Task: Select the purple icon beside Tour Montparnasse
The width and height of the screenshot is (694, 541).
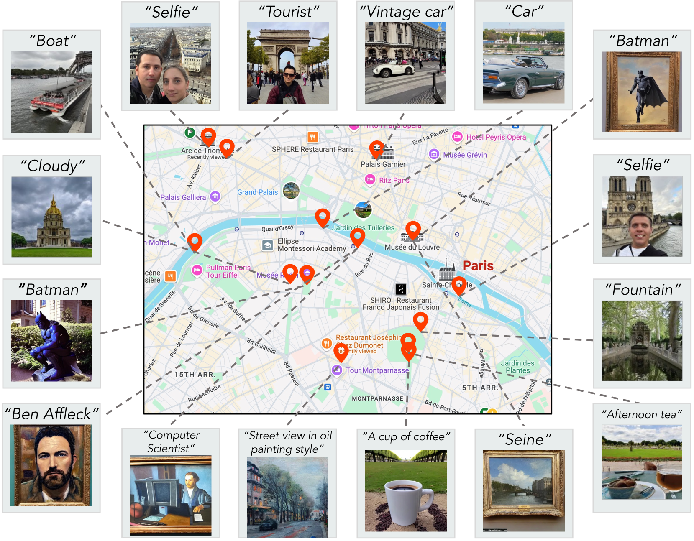Action: tap(337, 370)
